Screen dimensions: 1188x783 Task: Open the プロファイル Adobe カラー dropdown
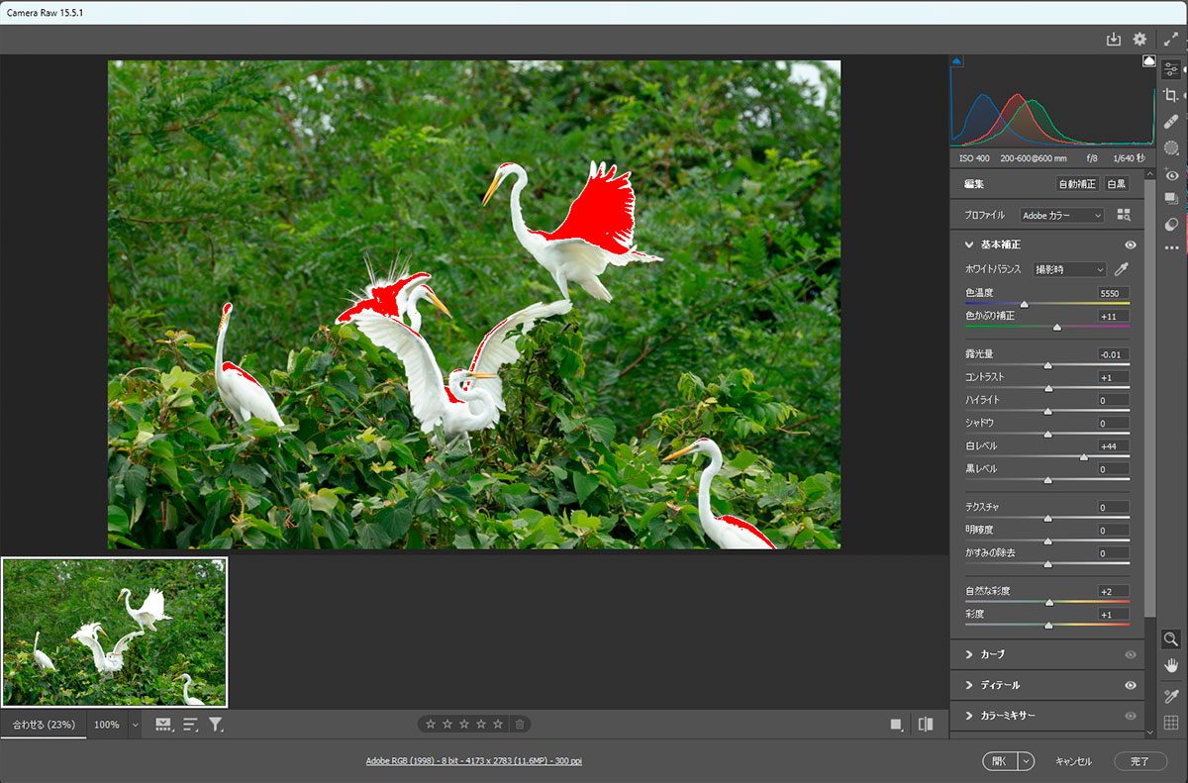point(1062,215)
